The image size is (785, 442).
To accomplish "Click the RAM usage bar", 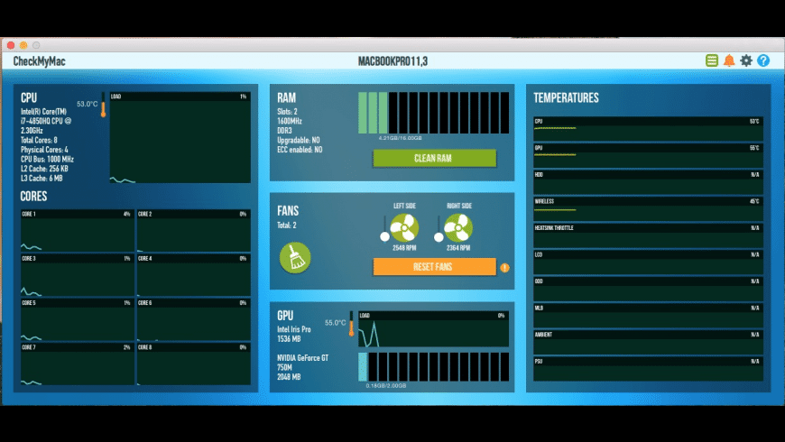I will 433,113.
